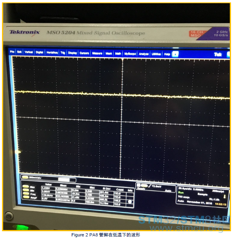The height and width of the screenshot is (238, 233).
Task: Open the Horiz/Acq menu
Action: pyautogui.click(x=52, y=53)
